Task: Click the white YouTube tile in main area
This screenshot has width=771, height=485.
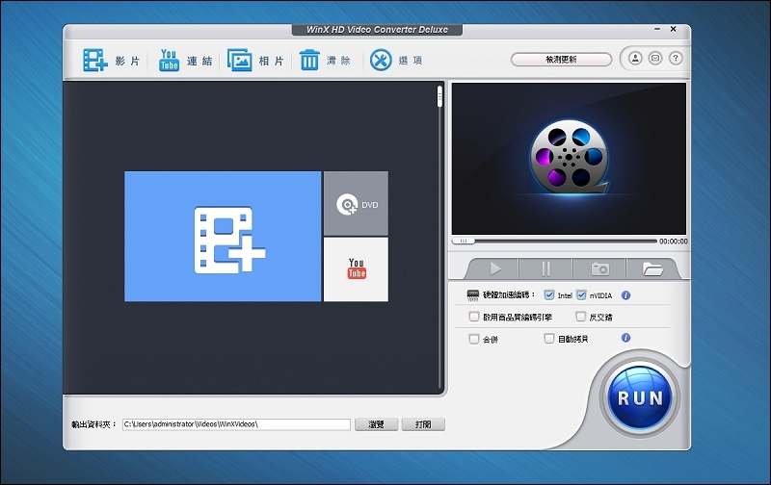Action: tap(356, 269)
